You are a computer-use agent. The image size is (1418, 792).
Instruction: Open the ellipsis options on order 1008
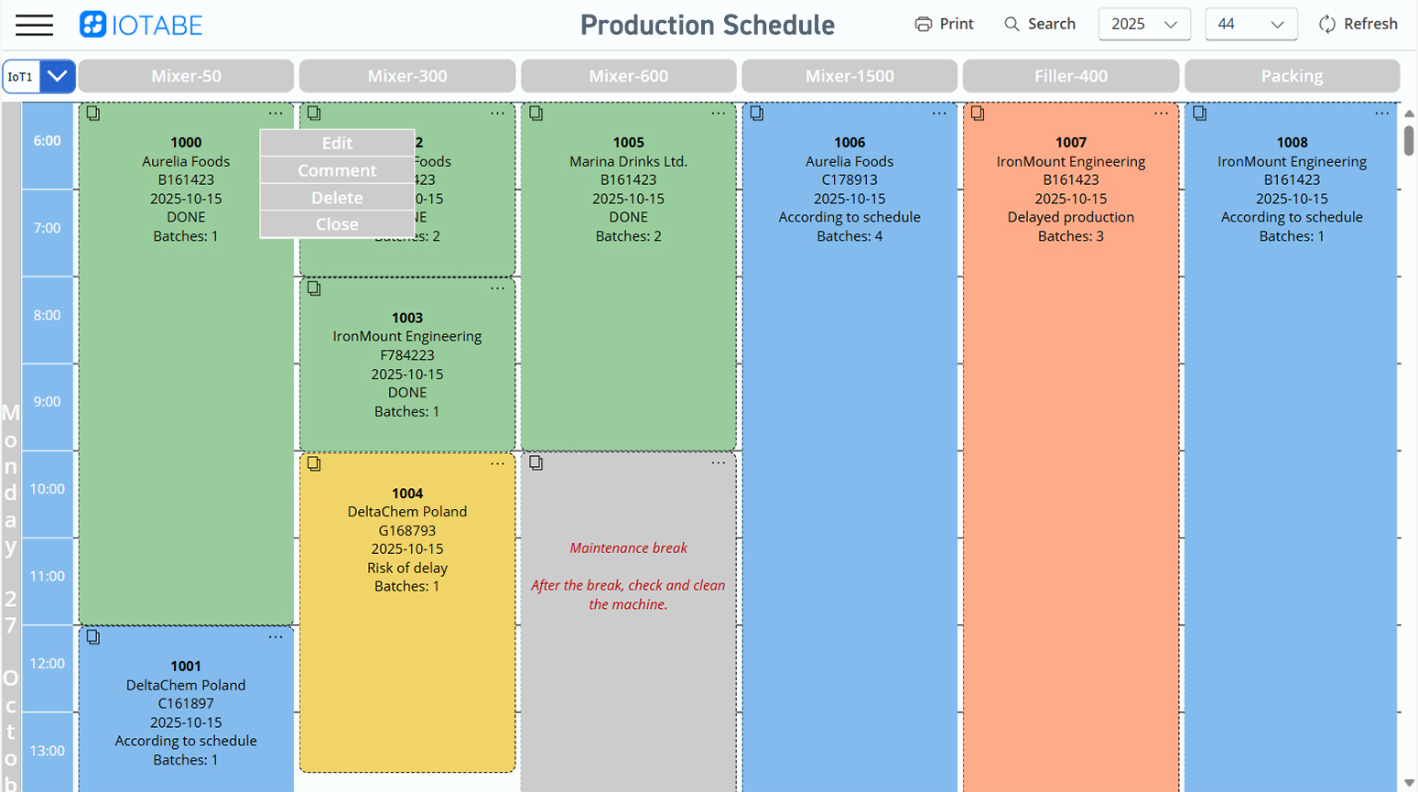tap(1383, 113)
